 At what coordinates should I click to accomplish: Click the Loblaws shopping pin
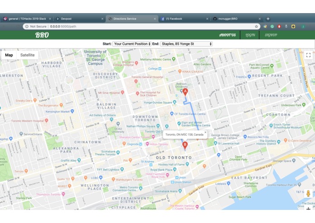click(x=228, y=183)
